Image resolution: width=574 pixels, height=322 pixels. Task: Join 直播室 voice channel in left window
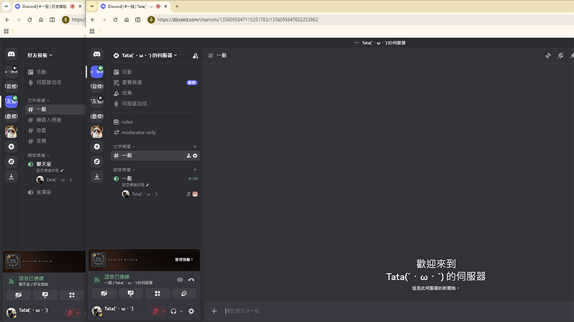click(x=55, y=193)
